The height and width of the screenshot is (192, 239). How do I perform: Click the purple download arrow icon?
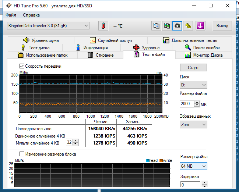(x=200, y=26)
